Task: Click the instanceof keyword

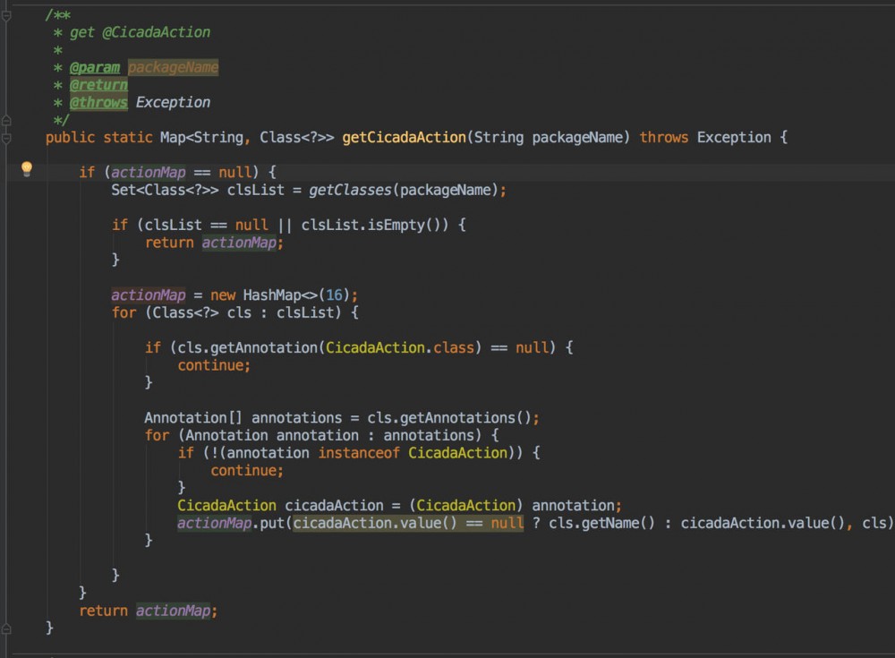Action: pyautogui.click(x=359, y=453)
